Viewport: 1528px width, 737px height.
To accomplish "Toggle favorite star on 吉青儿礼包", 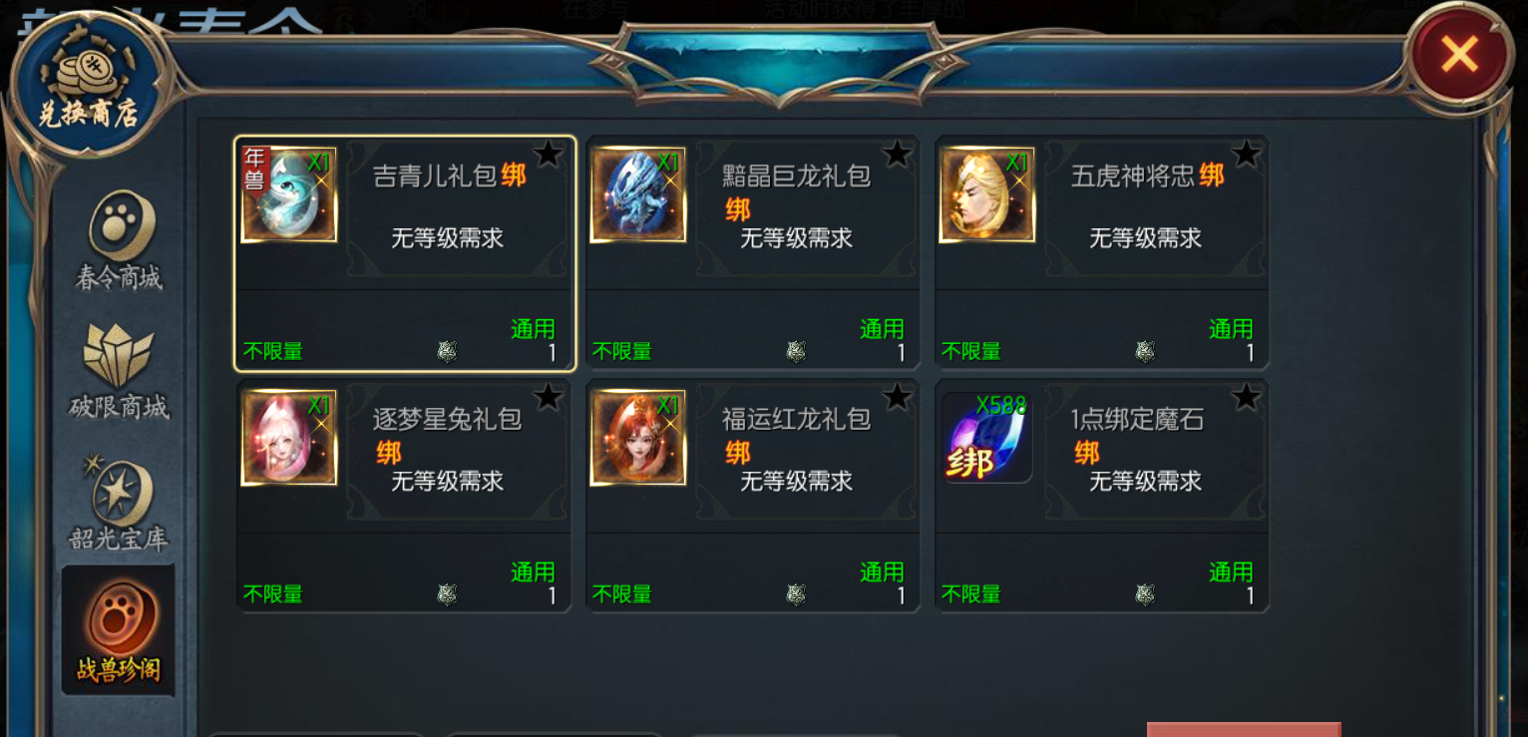I will (548, 154).
